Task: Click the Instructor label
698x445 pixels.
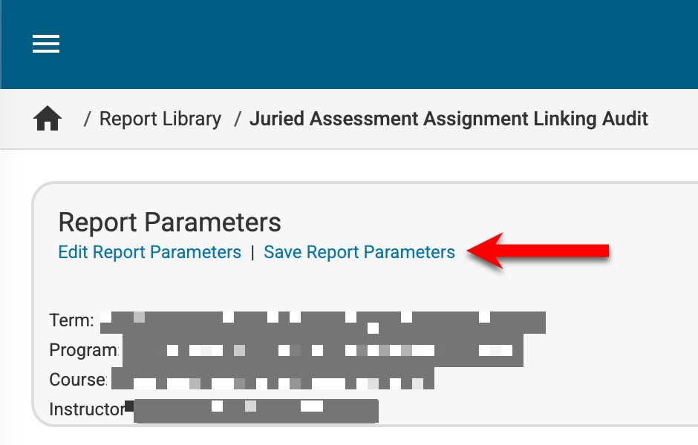Action: [x=86, y=409]
